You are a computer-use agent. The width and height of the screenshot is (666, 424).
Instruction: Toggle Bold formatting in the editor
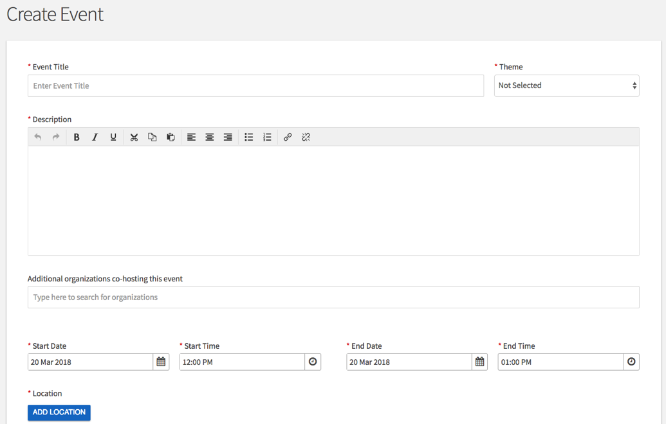[77, 137]
